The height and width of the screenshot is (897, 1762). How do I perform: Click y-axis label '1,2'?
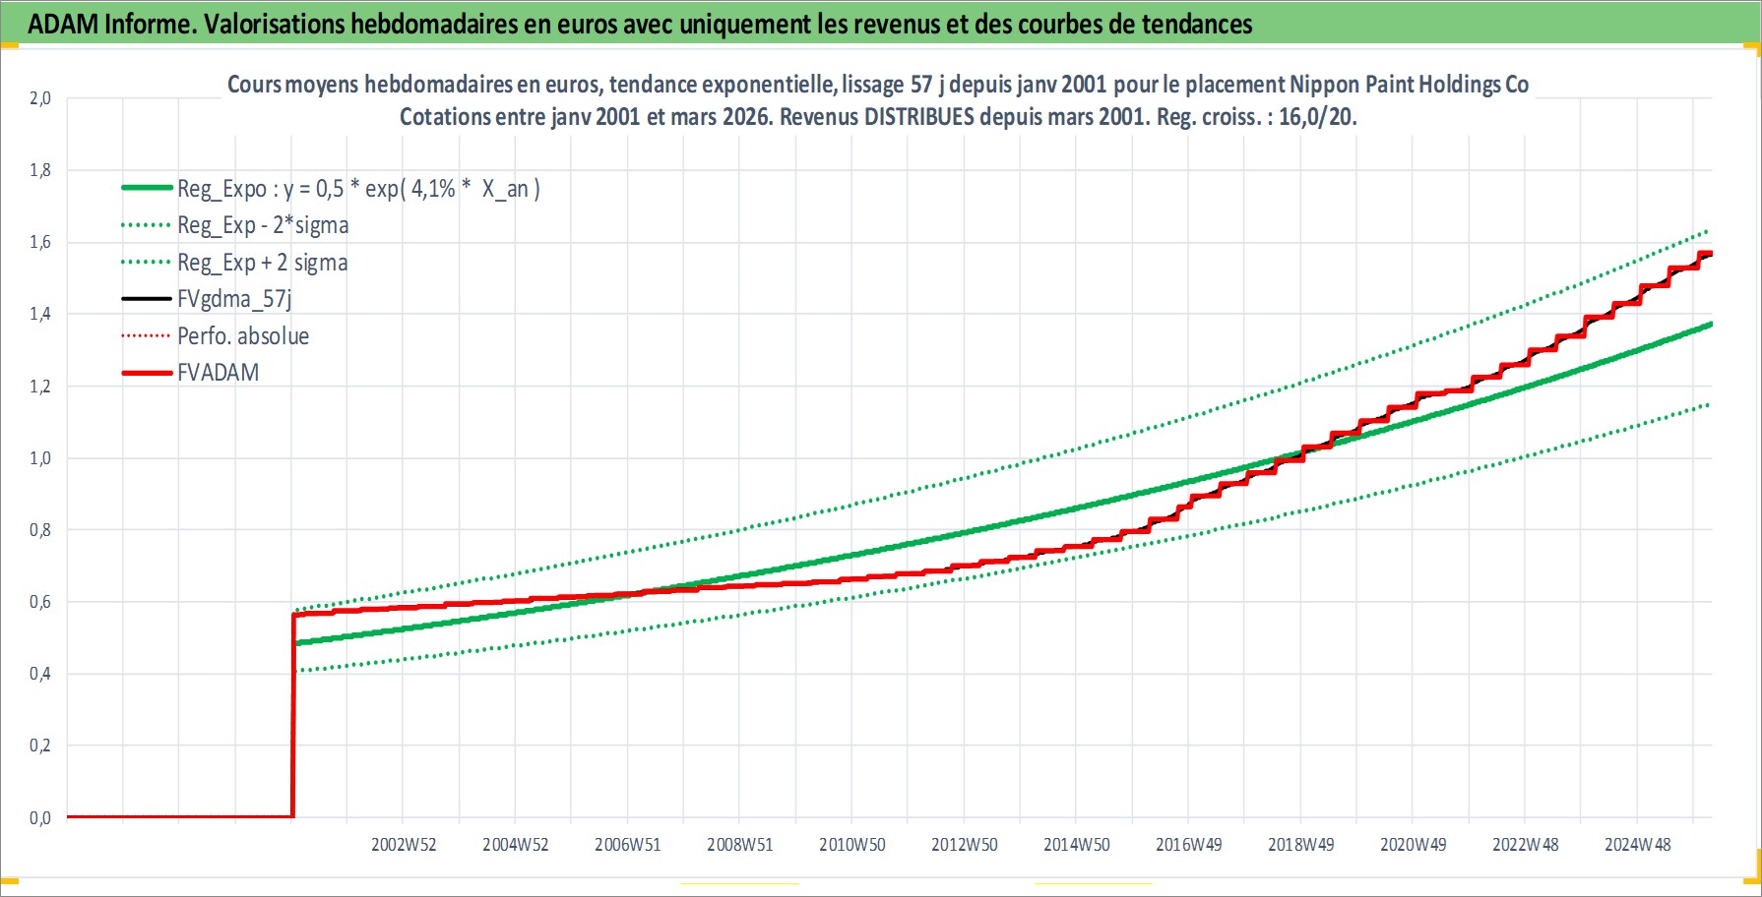coord(40,387)
